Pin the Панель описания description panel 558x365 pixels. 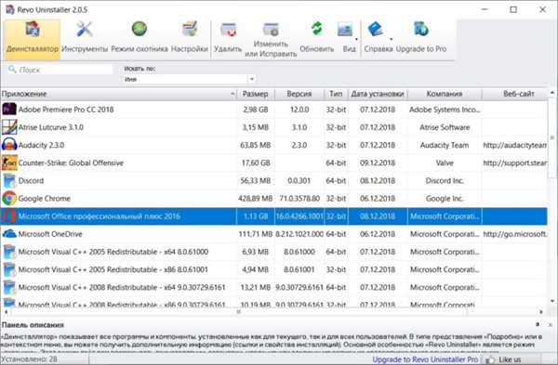538,324
